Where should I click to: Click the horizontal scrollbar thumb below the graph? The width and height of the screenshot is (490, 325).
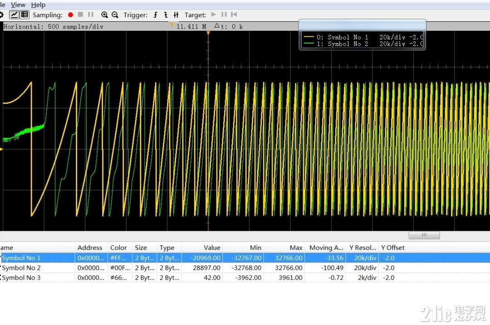424,235
